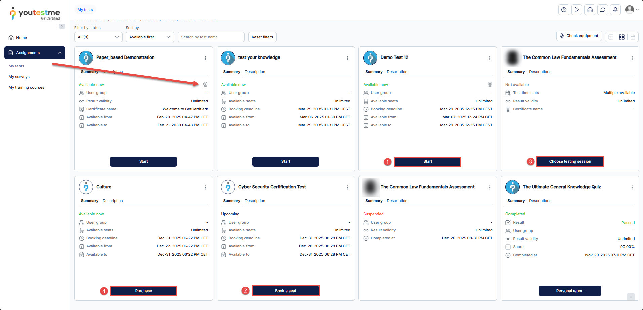Click Book a seat for Cyber Security test

pos(286,291)
